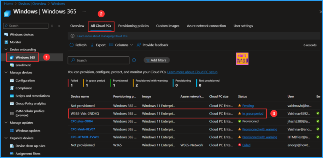Click the Export toolbar button

coord(98,45)
